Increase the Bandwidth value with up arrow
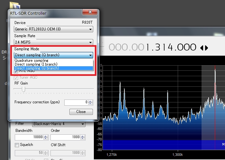The width and height of the screenshot is (225, 160). click(x=46, y=136)
